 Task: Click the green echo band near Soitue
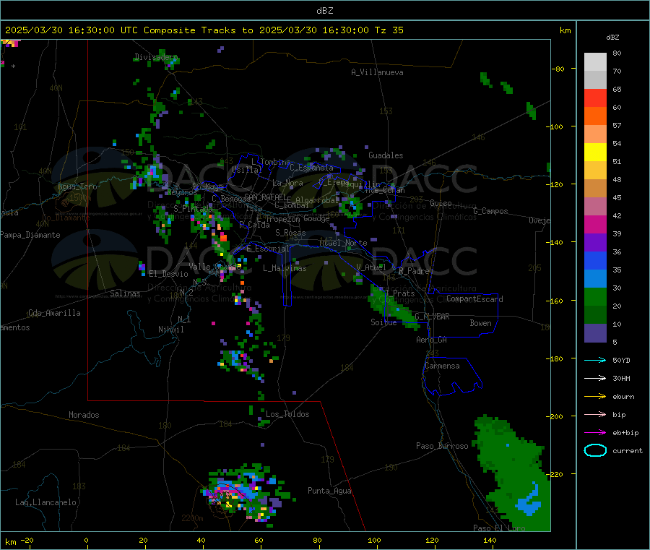point(394,308)
